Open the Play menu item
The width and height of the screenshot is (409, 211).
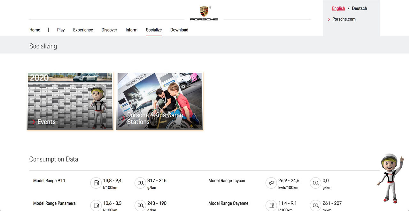[x=61, y=30]
